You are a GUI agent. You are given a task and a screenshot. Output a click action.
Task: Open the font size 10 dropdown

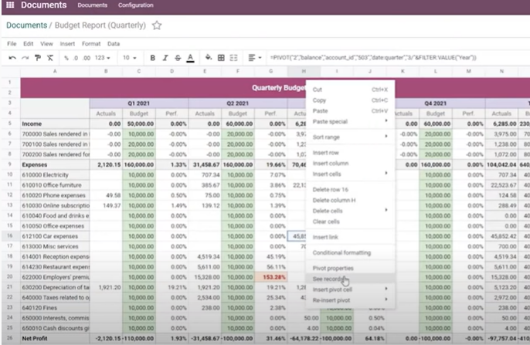(130, 58)
